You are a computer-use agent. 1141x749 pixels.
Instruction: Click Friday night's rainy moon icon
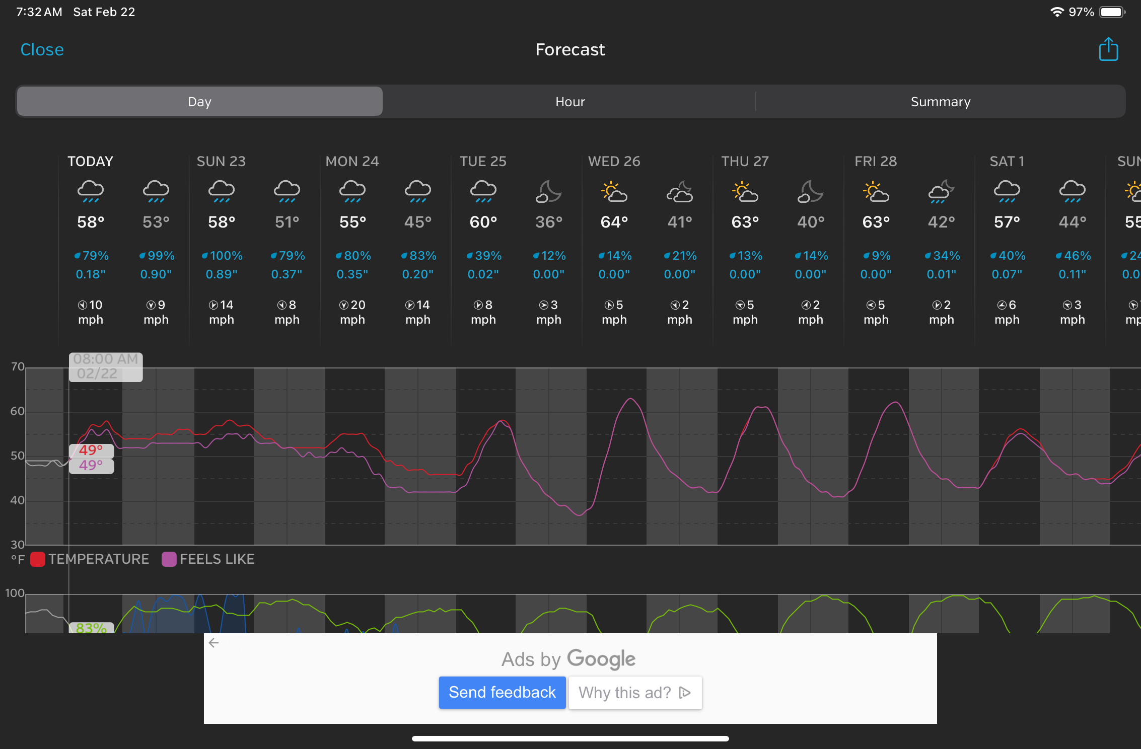(941, 192)
